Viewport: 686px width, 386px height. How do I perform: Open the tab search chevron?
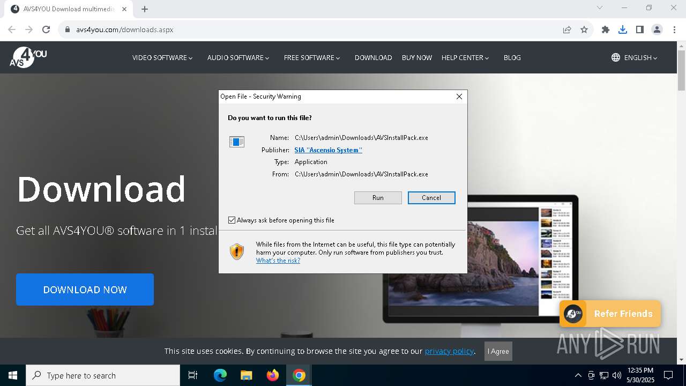[x=600, y=8]
